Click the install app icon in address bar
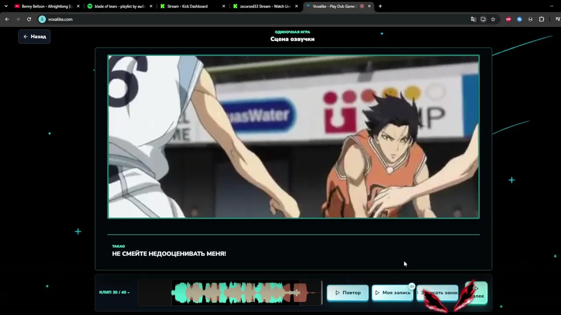 point(483,19)
